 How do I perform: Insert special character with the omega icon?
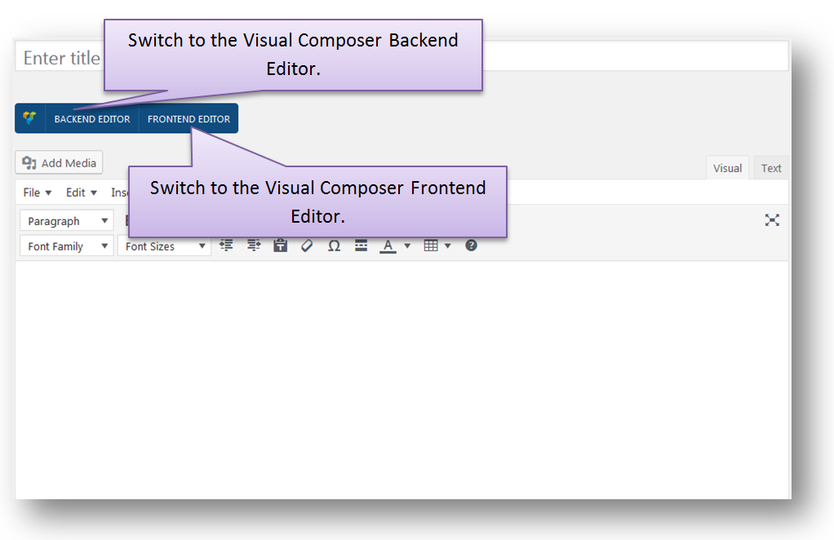click(334, 245)
